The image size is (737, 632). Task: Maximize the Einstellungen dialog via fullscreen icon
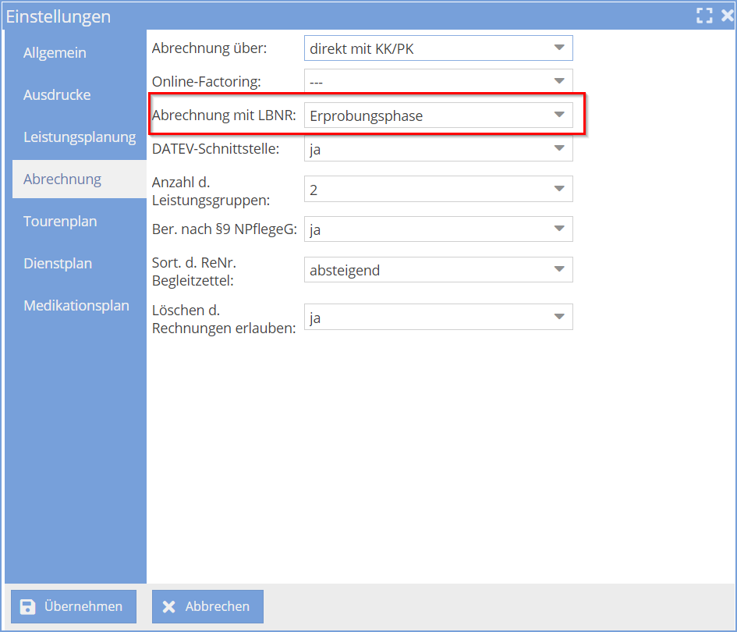click(705, 16)
